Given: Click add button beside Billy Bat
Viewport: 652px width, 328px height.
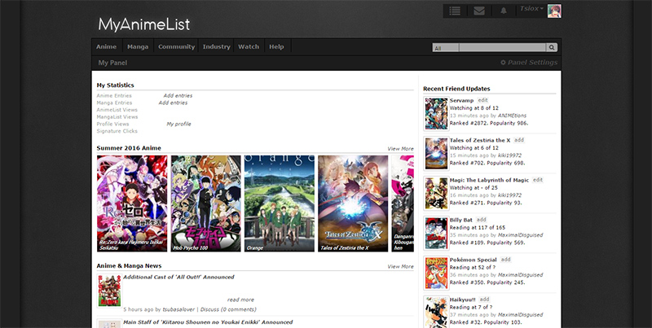Looking at the screenshot, I should pos(482,220).
